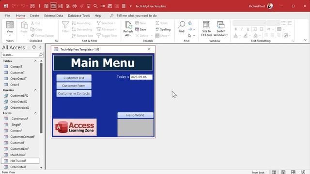Viewport: 310px width, 174px height.
Task: Switch to the rightmost view button in the status bar
Action: coord(303,172)
